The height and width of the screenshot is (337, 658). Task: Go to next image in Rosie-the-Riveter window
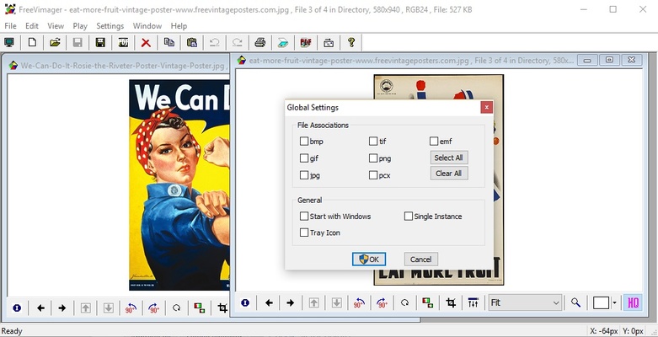pyautogui.click(x=62, y=308)
